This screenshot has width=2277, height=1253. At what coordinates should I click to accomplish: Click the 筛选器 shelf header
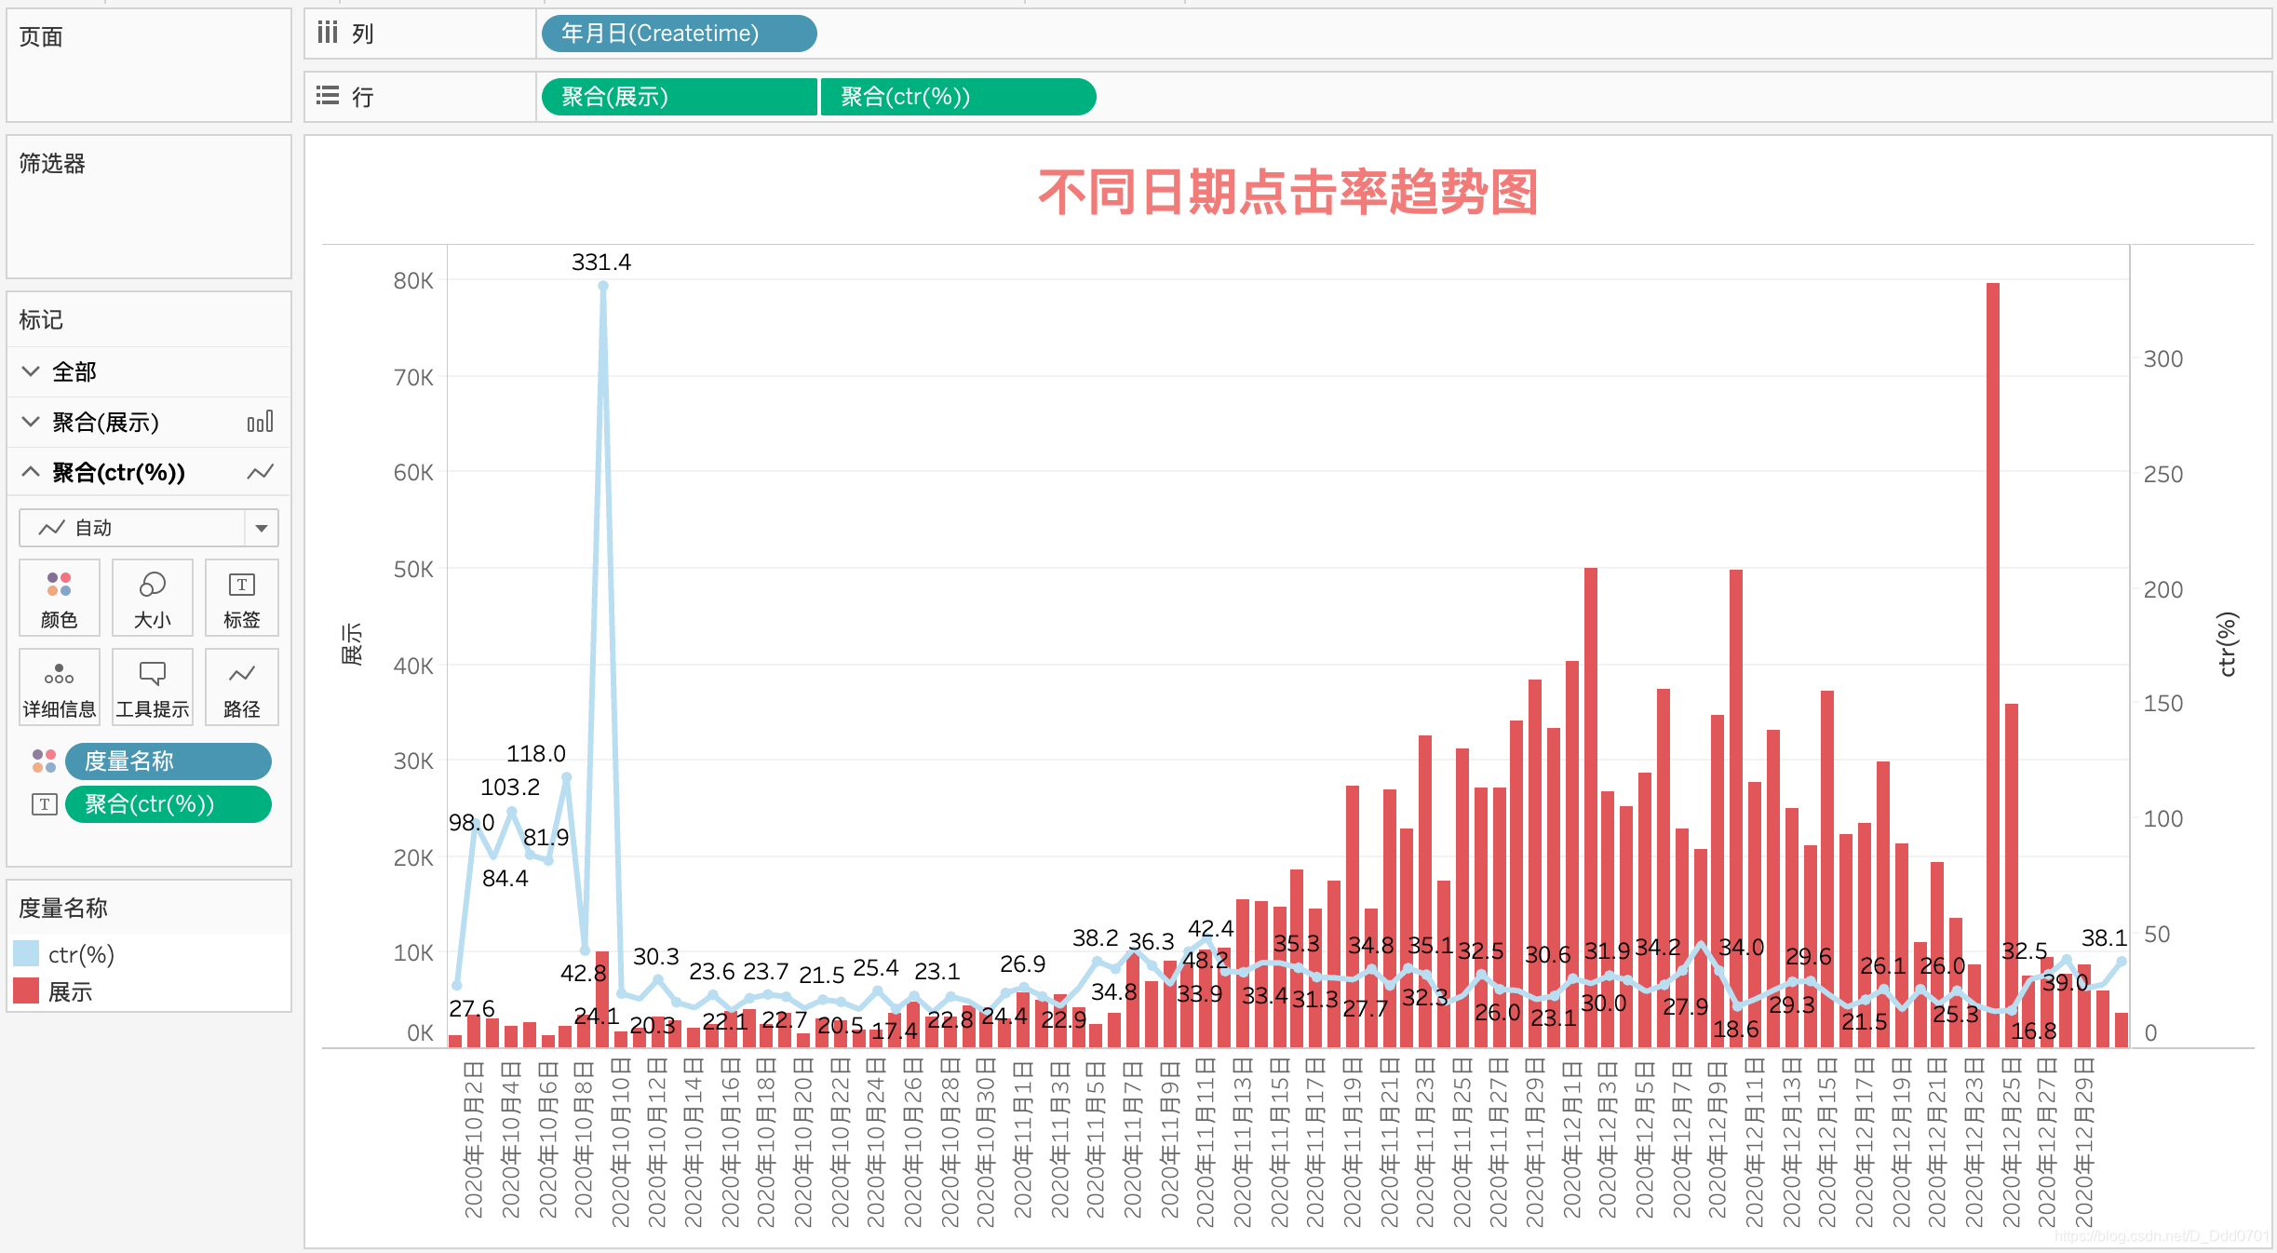[x=52, y=163]
